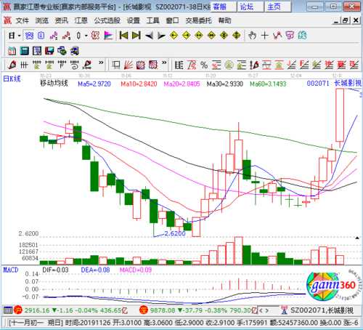Expand the Gann fan tools overflow chevron
The image size is (363, 330).
(x=164, y=63)
